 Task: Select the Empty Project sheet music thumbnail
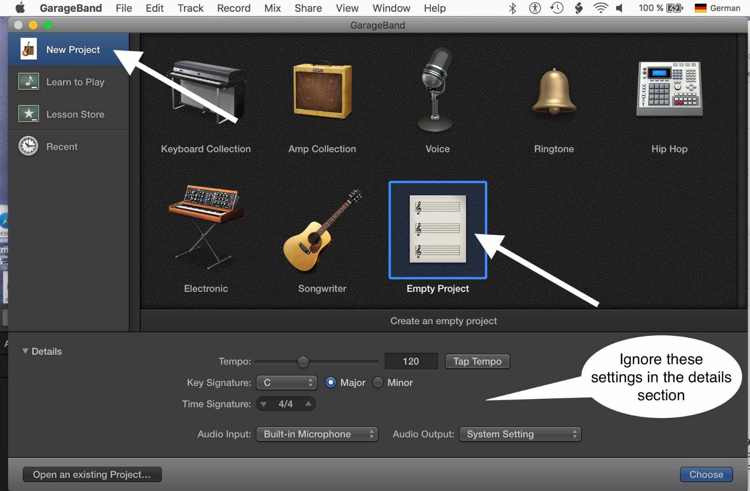438,230
